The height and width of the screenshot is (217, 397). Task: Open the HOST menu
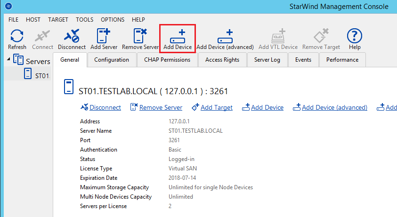pos(33,19)
